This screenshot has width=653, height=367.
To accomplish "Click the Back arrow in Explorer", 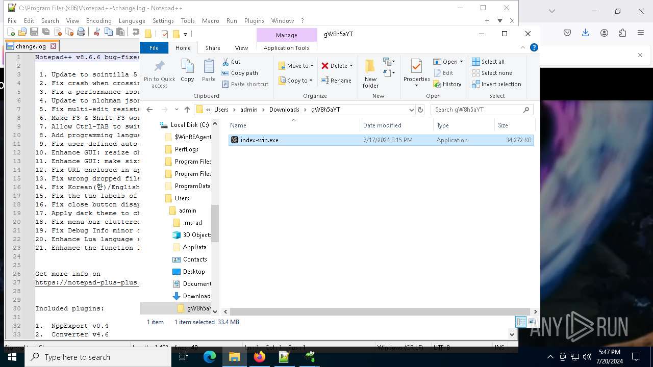I will click(149, 110).
